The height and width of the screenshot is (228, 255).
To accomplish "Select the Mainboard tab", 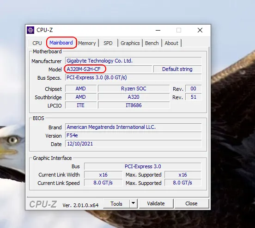I will click(x=61, y=43).
